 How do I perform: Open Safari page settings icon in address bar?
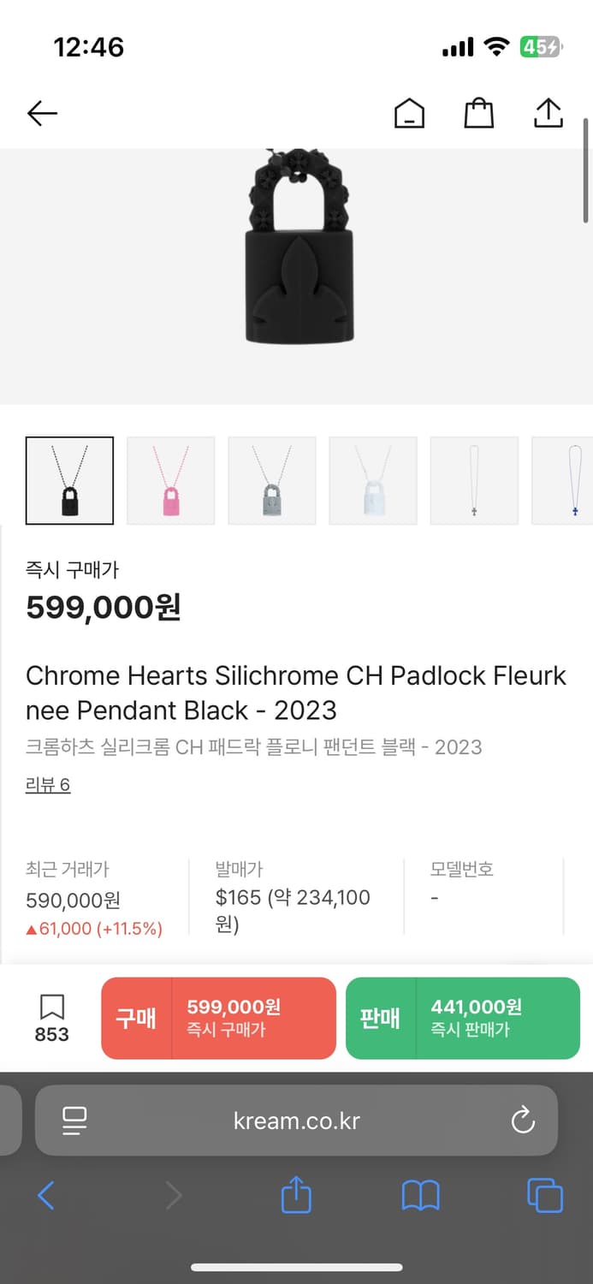tap(75, 1121)
